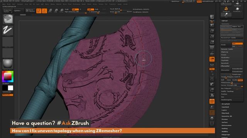Select the Scale transform button in top shelf
This screenshot has height=138, width=247.
pyautogui.click(x=56, y=11)
